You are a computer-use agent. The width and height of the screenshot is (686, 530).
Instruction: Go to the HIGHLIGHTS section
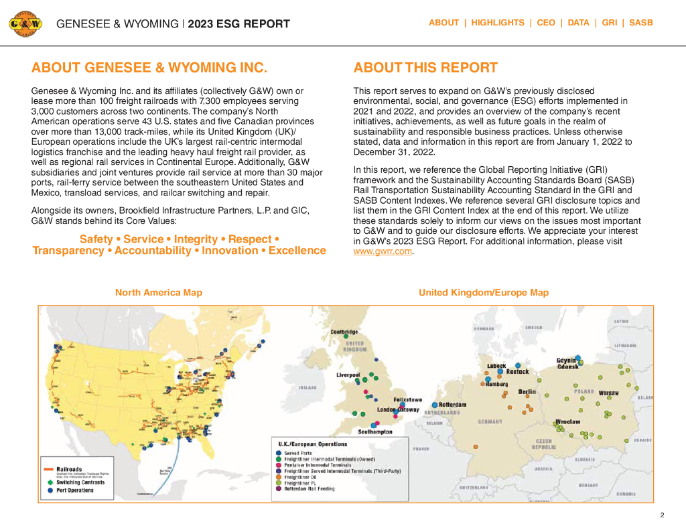(x=498, y=23)
